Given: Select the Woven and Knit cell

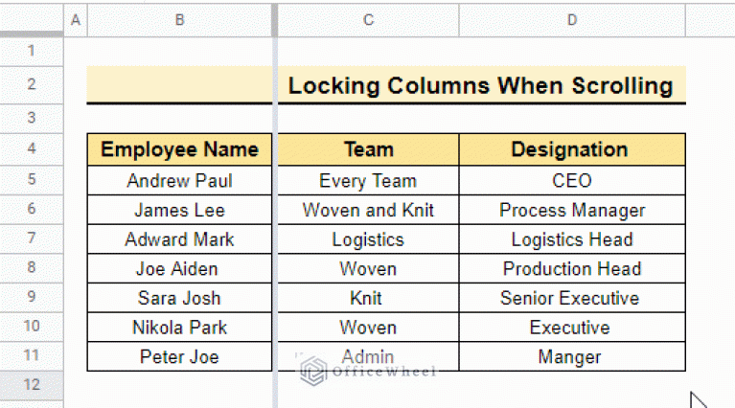Looking at the screenshot, I should pos(368,210).
